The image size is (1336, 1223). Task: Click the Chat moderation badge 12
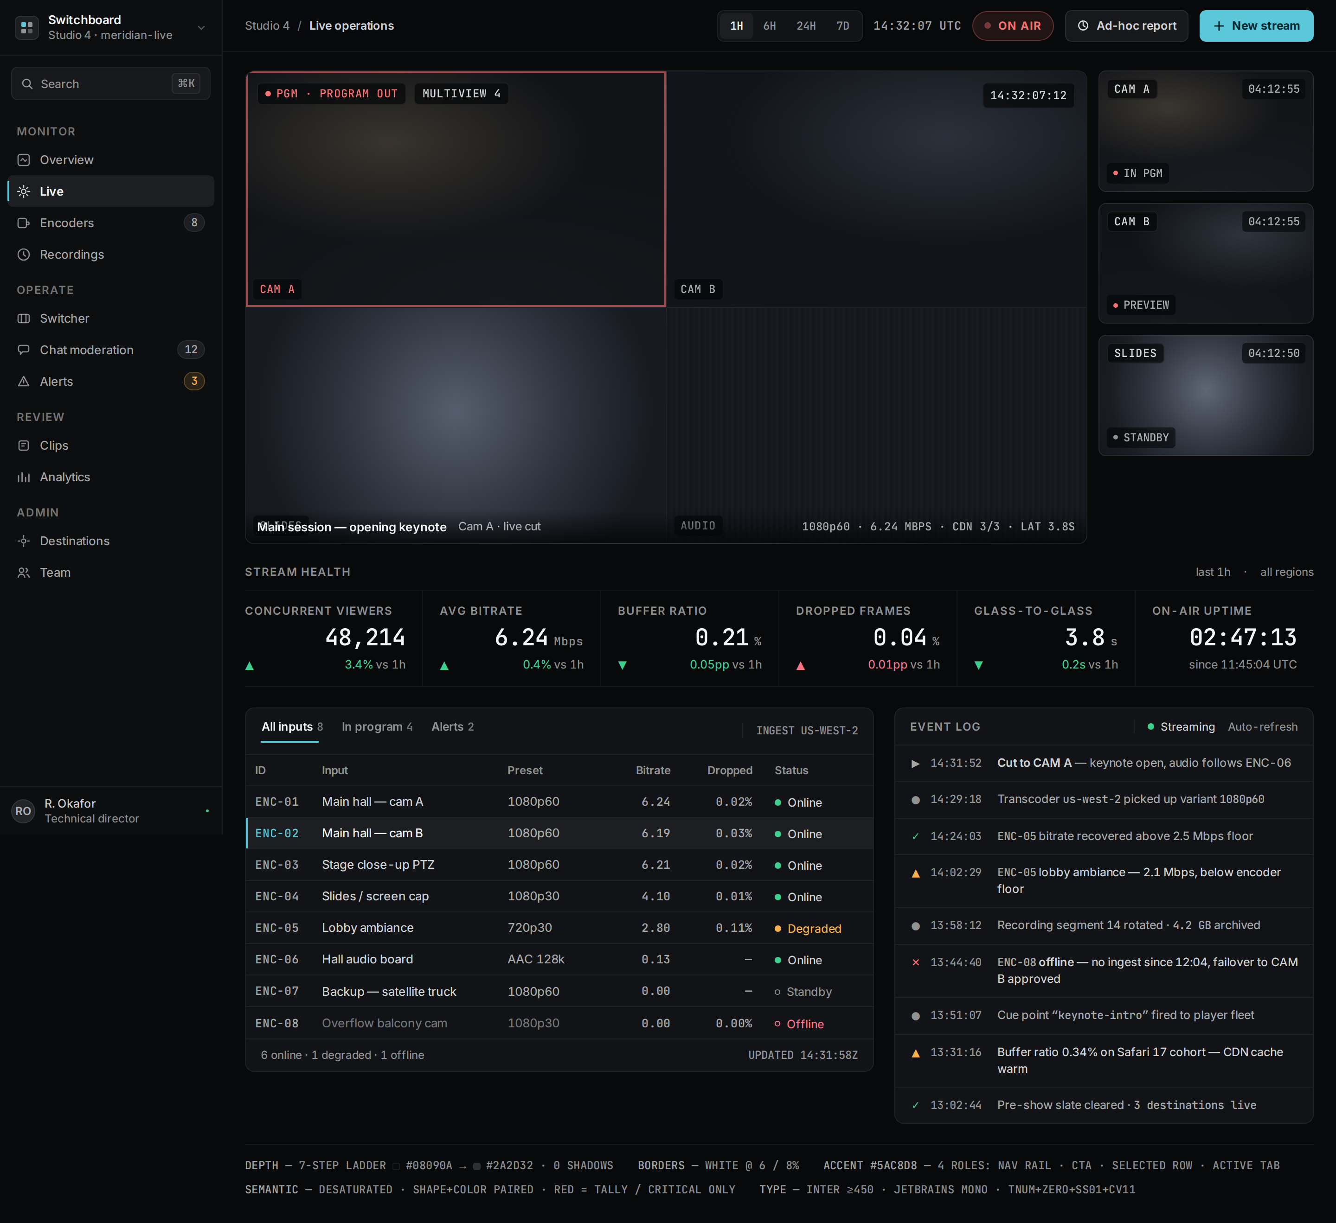tap(191, 350)
